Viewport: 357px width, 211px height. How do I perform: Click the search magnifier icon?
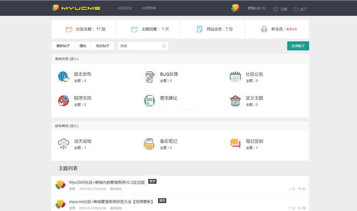pos(164,46)
